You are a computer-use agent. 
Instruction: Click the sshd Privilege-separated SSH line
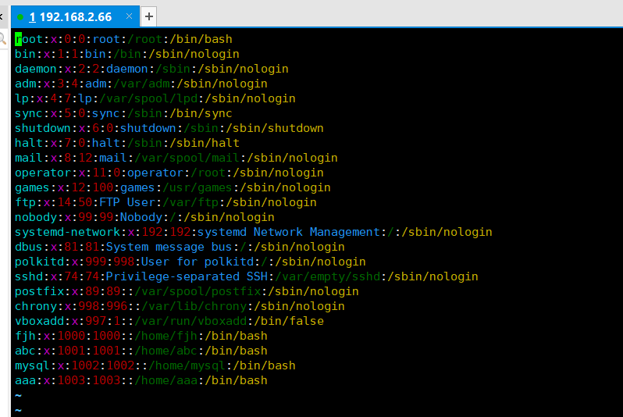[247, 276]
